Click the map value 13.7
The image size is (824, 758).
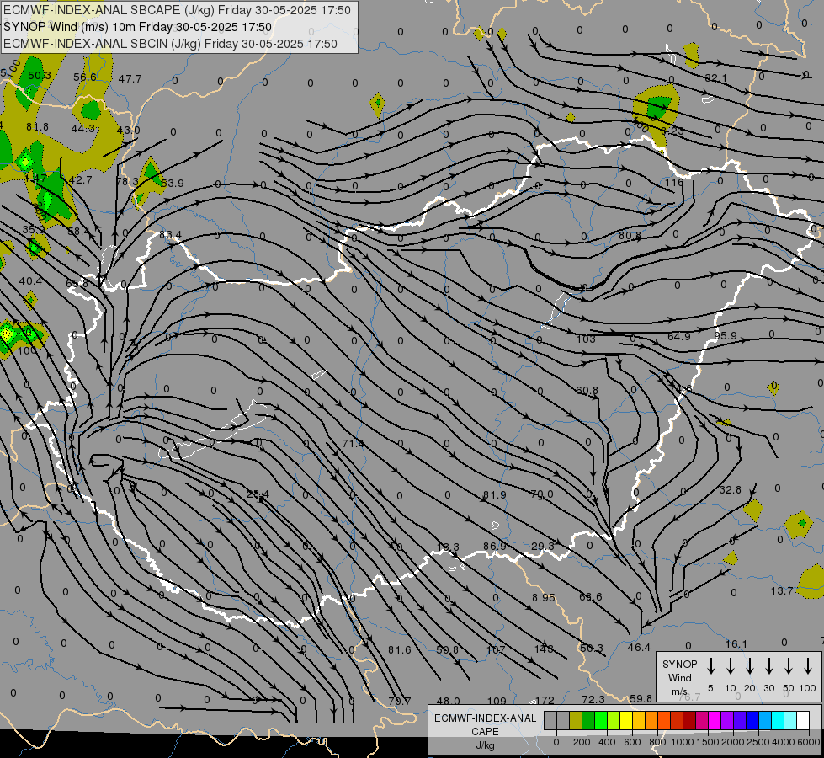click(x=781, y=590)
